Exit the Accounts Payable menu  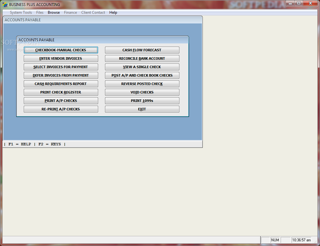[142, 109]
